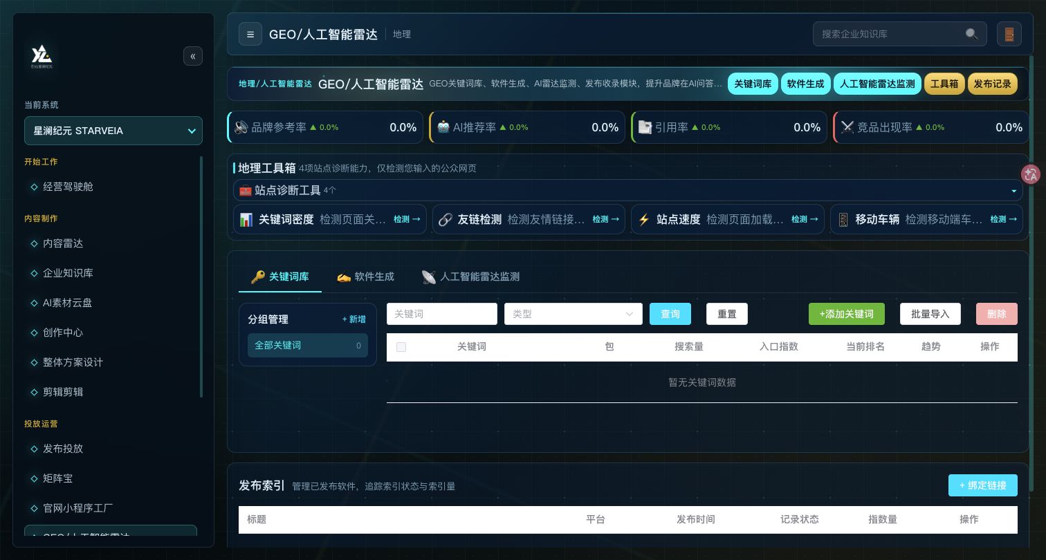Viewport: 1046px width, 560px height.
Task: Click the 发布记录 header pill button
Action: click(992, 84)
